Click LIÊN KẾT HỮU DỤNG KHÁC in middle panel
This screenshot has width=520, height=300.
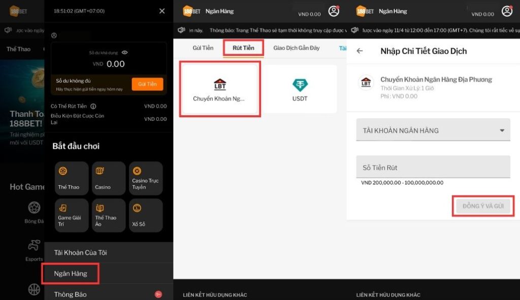(x=215, y=295)
